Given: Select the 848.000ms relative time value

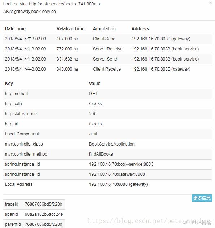Looking at the screenshot, I should 67,69.
